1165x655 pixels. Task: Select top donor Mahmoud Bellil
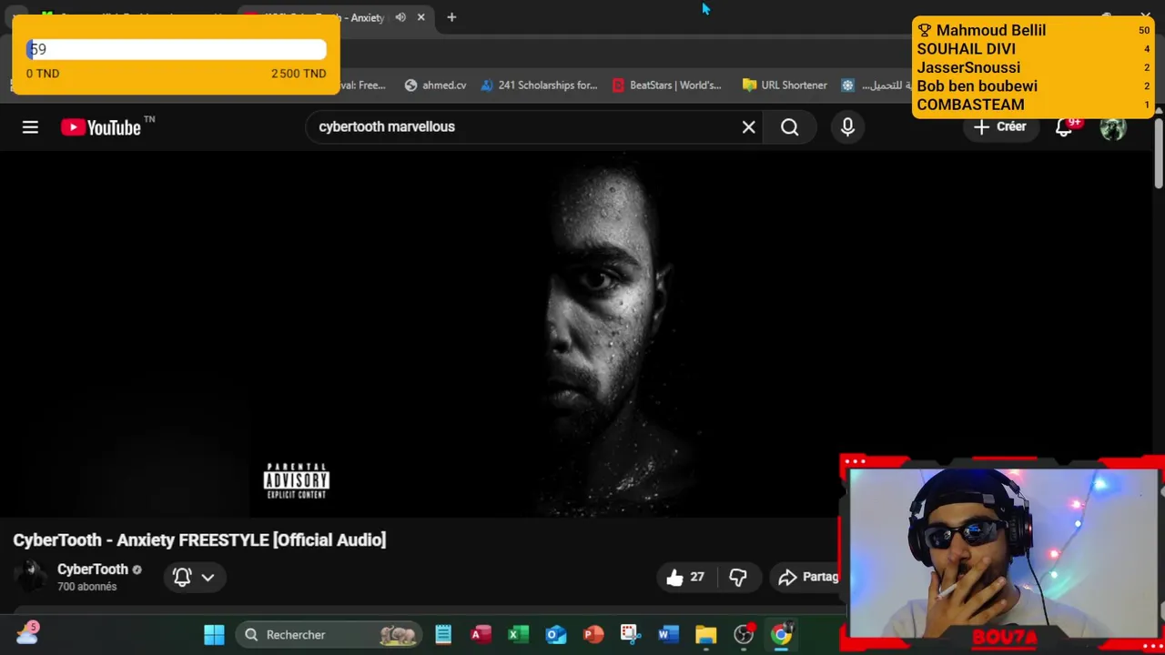coord(990,30)
